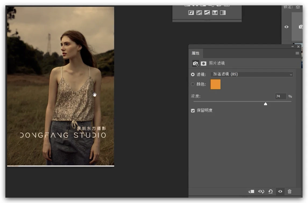The width and height of the screenshot is (308, 203).
Task: Select the mask icon in Properties
Action: [204, 64]
